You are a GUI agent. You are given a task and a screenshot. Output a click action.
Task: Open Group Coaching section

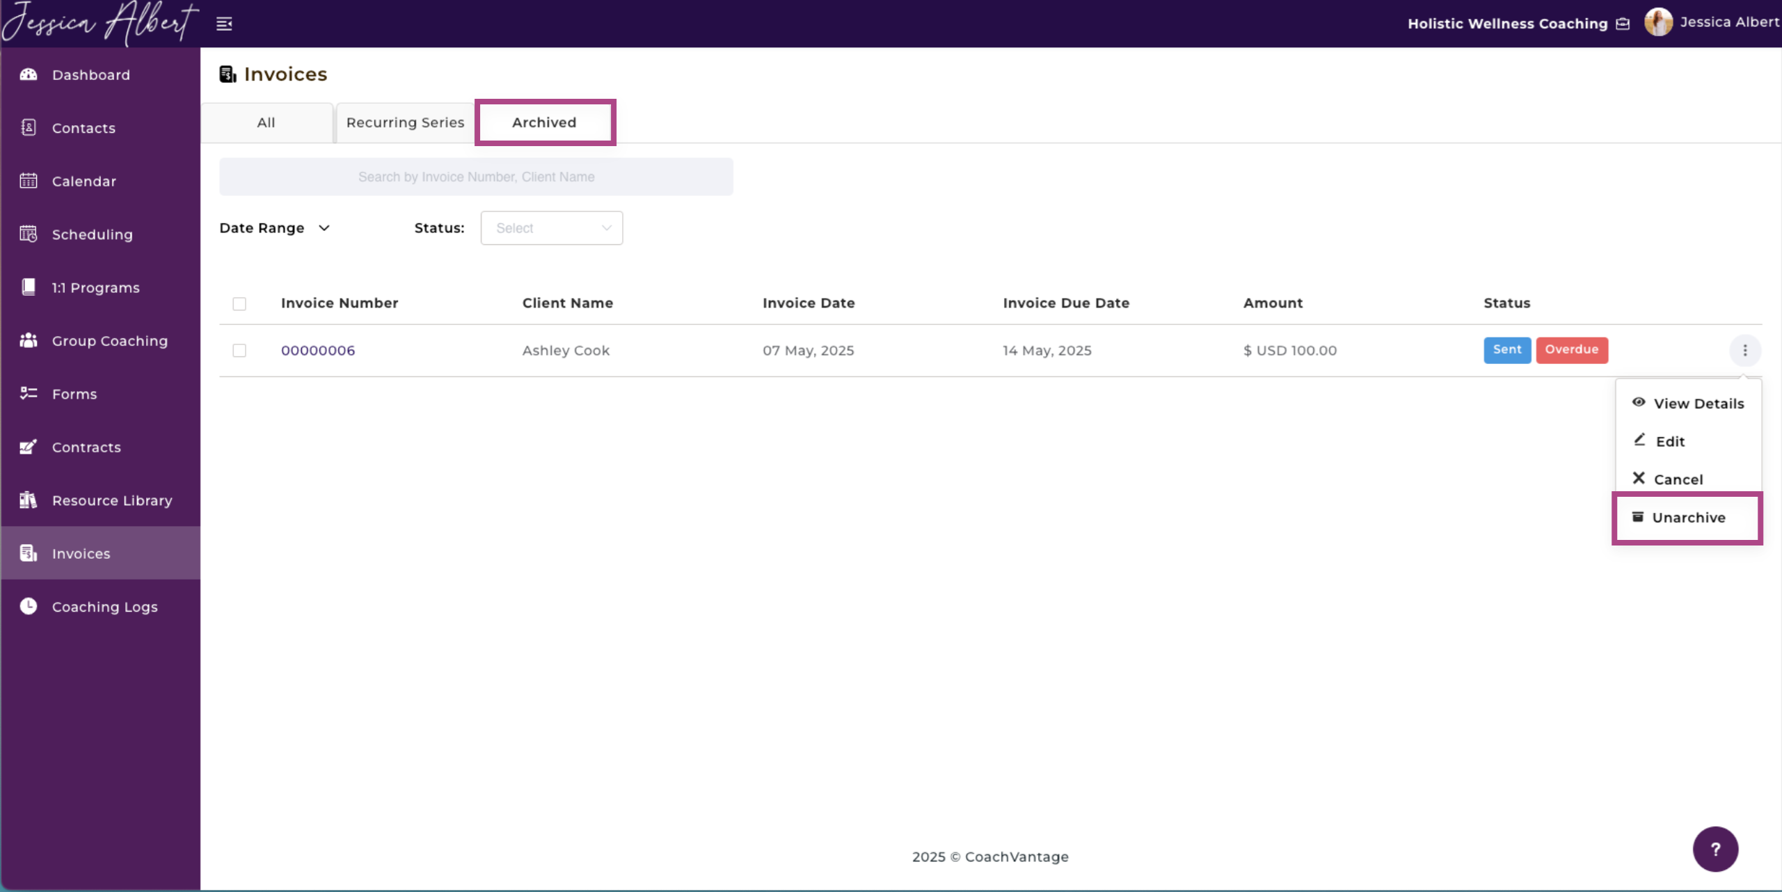pyautogui.click(x=101, y=340)
